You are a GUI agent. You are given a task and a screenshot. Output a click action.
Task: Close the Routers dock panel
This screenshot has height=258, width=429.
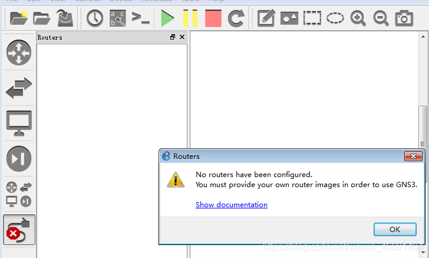click(x=182, y=37)
